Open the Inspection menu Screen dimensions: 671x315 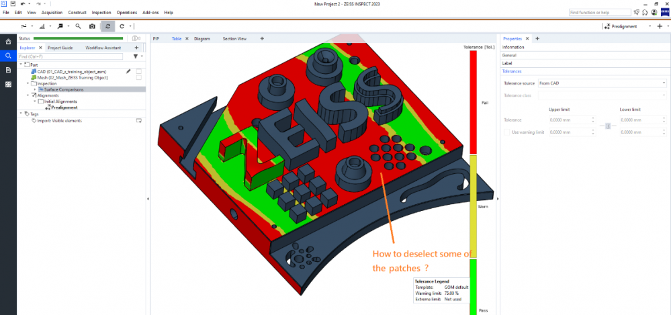pyautogui.click(x=101, y=12)
